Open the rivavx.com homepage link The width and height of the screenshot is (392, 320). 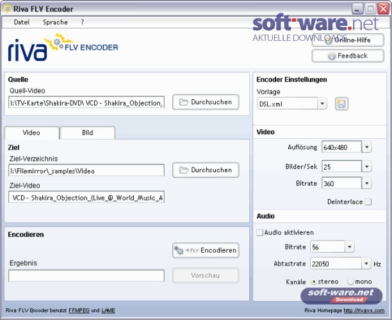364,310
